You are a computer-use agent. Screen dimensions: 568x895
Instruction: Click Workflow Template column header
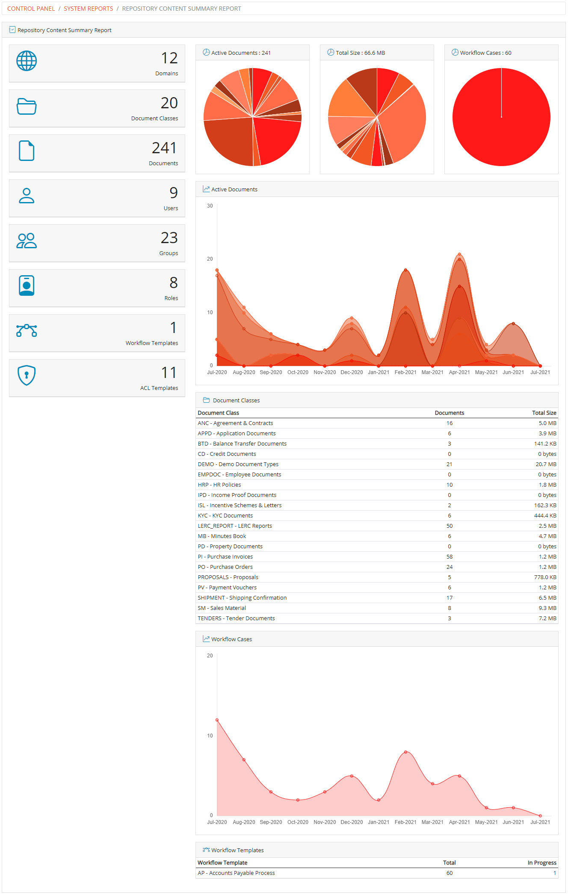pos(222,862)
